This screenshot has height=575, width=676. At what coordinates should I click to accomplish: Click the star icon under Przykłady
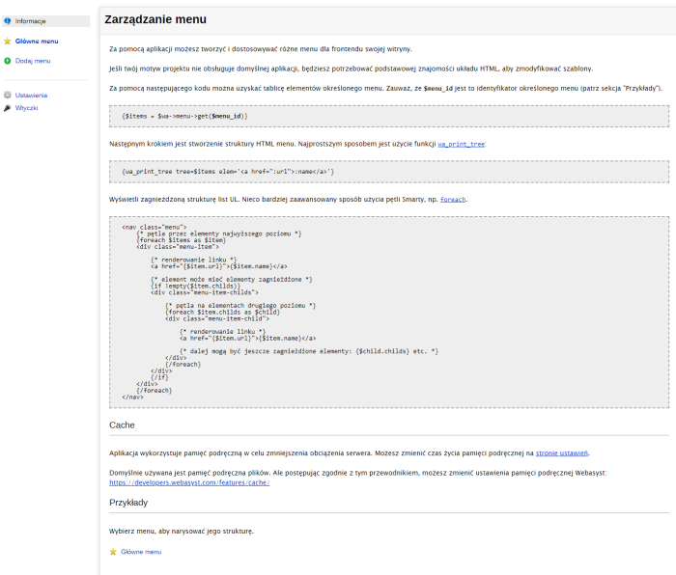[113, 552]
